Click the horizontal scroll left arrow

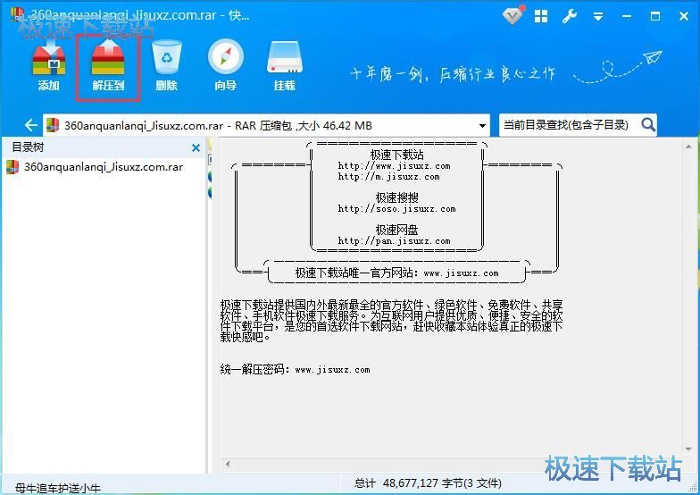pos(228,464)
